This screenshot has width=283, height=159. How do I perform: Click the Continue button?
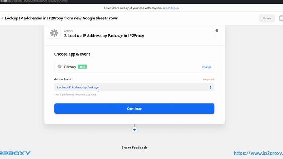coord(134,109)
